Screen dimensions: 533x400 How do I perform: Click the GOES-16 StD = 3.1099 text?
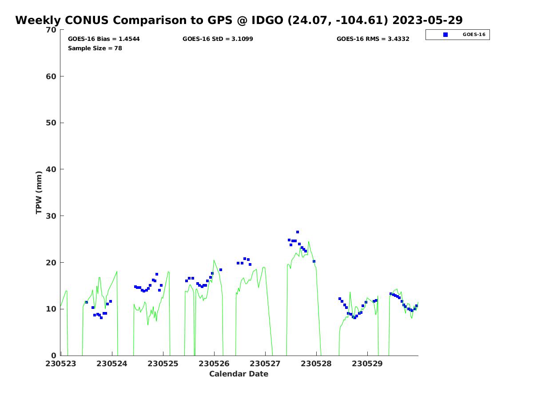point(218,39)
